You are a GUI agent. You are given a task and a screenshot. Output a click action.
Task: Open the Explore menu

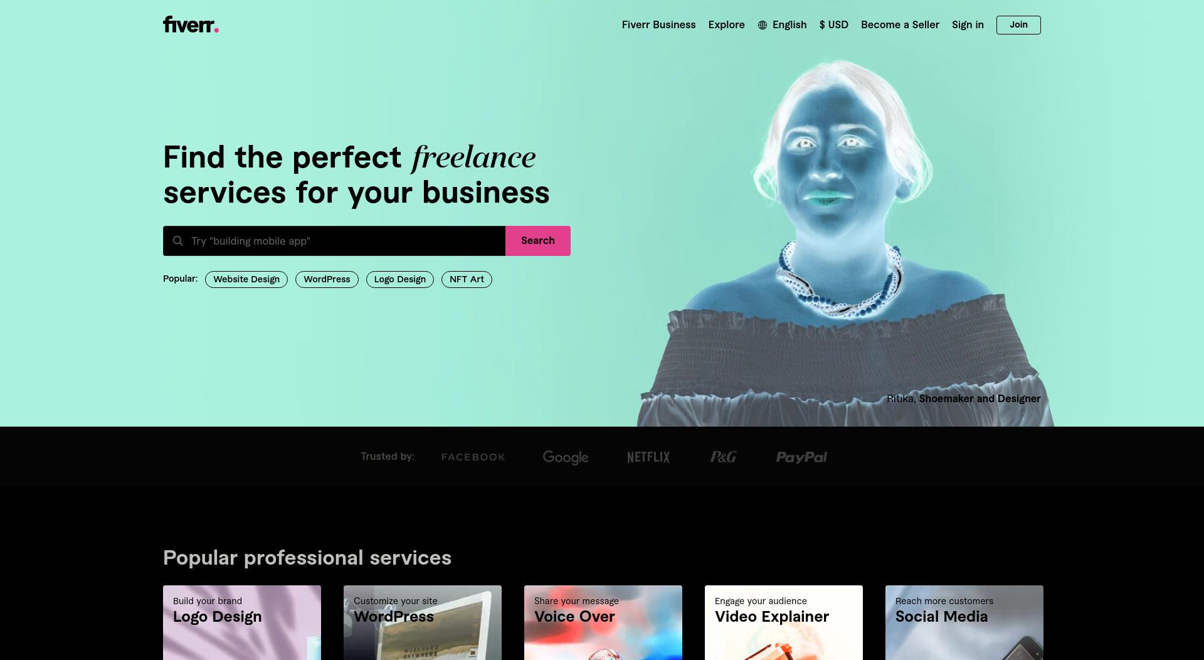pyautogui.click(x=726, y=25)
